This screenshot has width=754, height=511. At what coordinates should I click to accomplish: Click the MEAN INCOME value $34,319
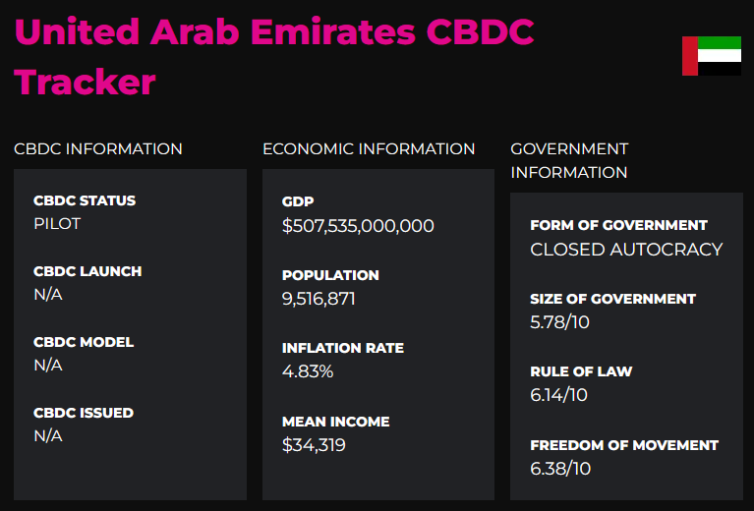point(314,445)
